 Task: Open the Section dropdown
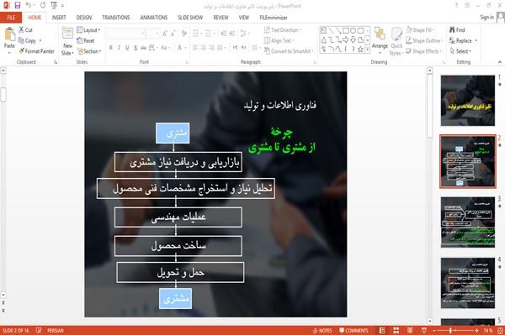pos(89,51)
